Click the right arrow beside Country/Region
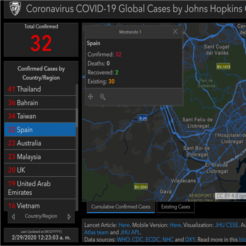Image resolution: width=246 pixels, height=246 pixels. click(x=69, y=217)
